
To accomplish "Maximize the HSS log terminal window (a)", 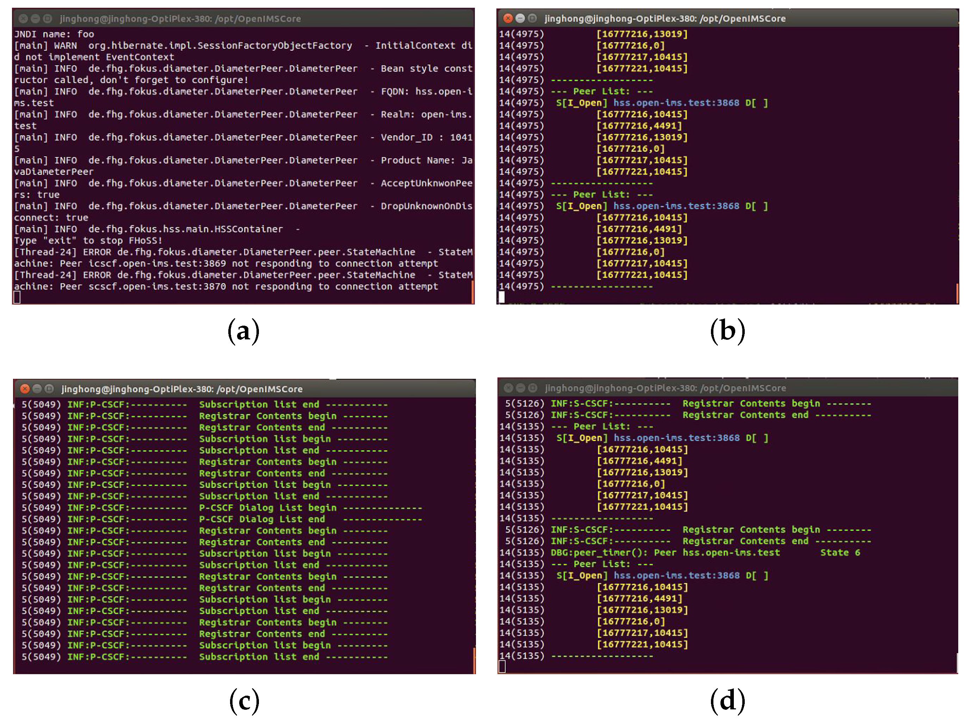I will click(48, 19).
